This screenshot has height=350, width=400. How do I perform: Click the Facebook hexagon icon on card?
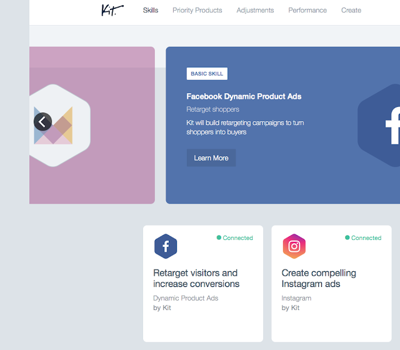166,246
